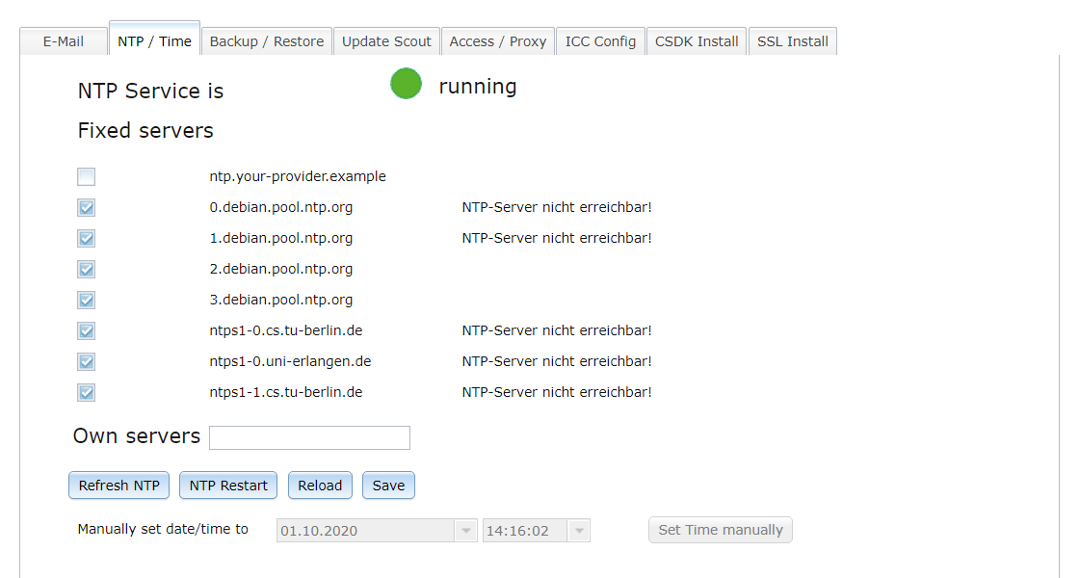Save the NTP configuration
Image resolution: width=1079 pixels, height=578 pixels.
(388, 486)
